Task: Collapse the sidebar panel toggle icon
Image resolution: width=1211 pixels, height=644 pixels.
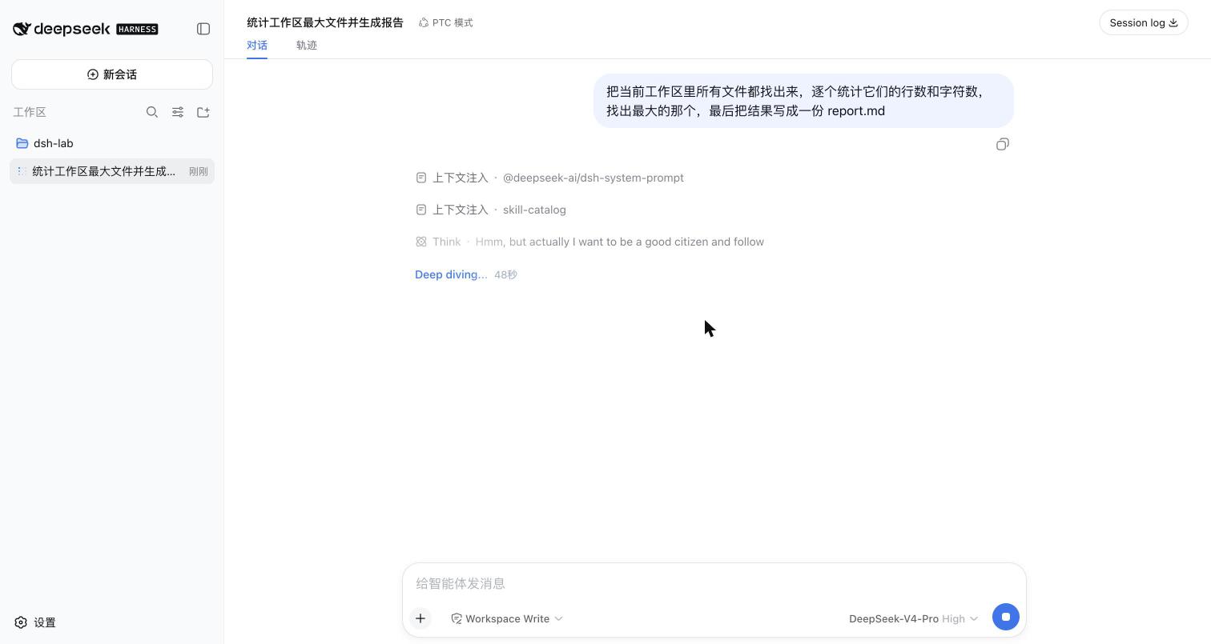Action: 203,29
